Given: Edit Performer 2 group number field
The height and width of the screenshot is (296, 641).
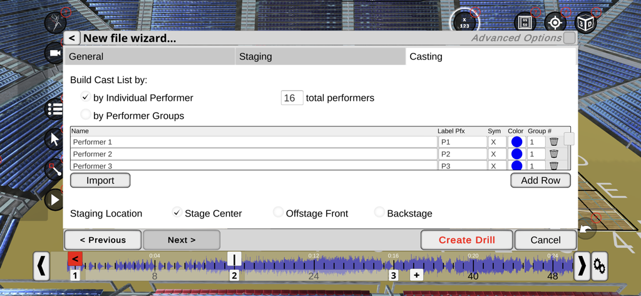Looking at the screenshot, I should pyautogui.click(x=536, y=154).
